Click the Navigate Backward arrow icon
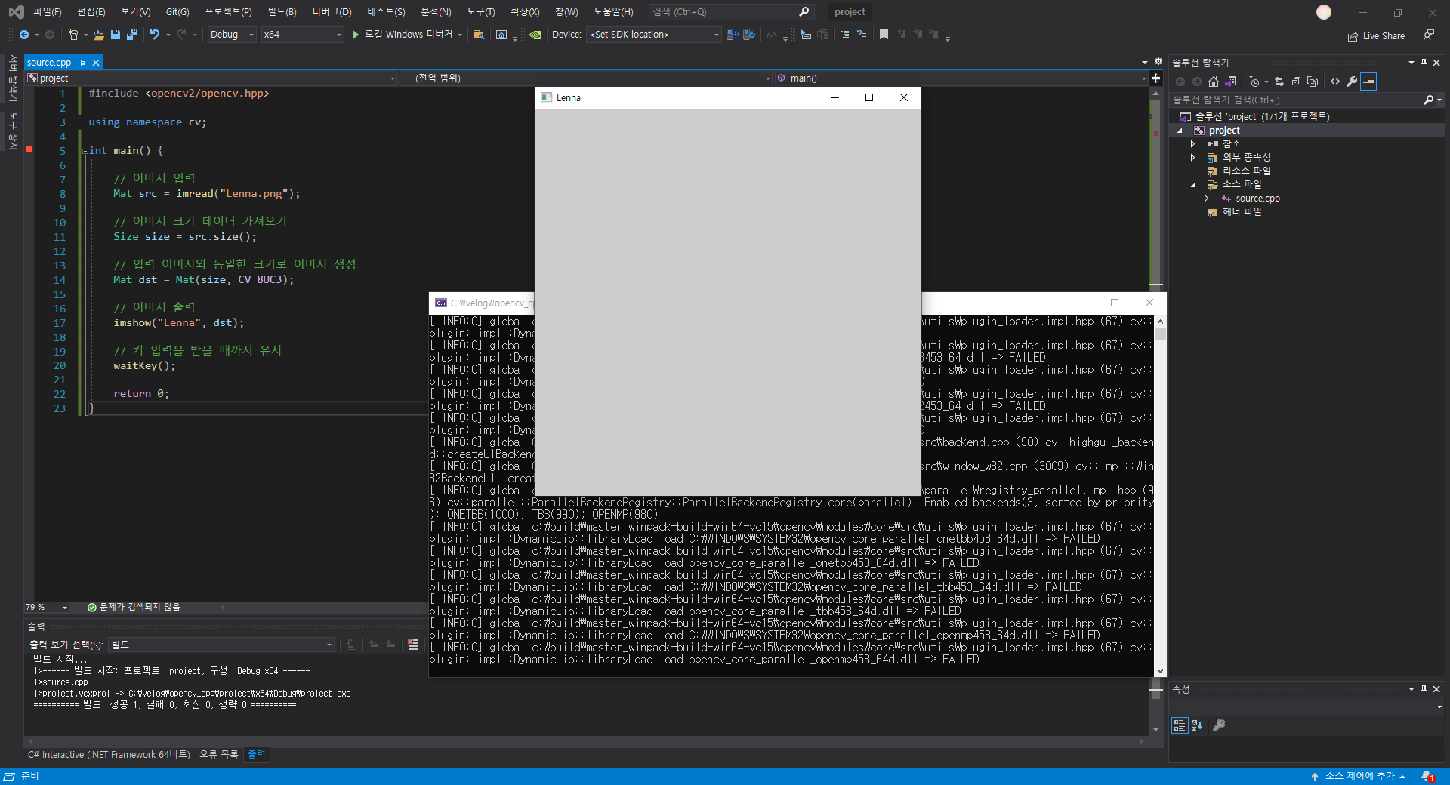Screen dimensions: 1450x785 click(23, 35)
